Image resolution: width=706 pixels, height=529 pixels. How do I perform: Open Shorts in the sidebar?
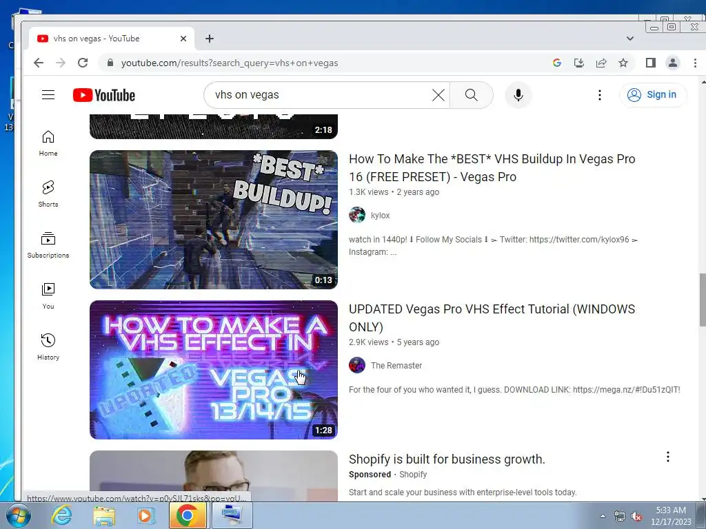click(48, 194)
